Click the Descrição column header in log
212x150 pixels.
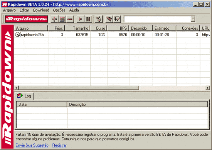coord(137,104)
